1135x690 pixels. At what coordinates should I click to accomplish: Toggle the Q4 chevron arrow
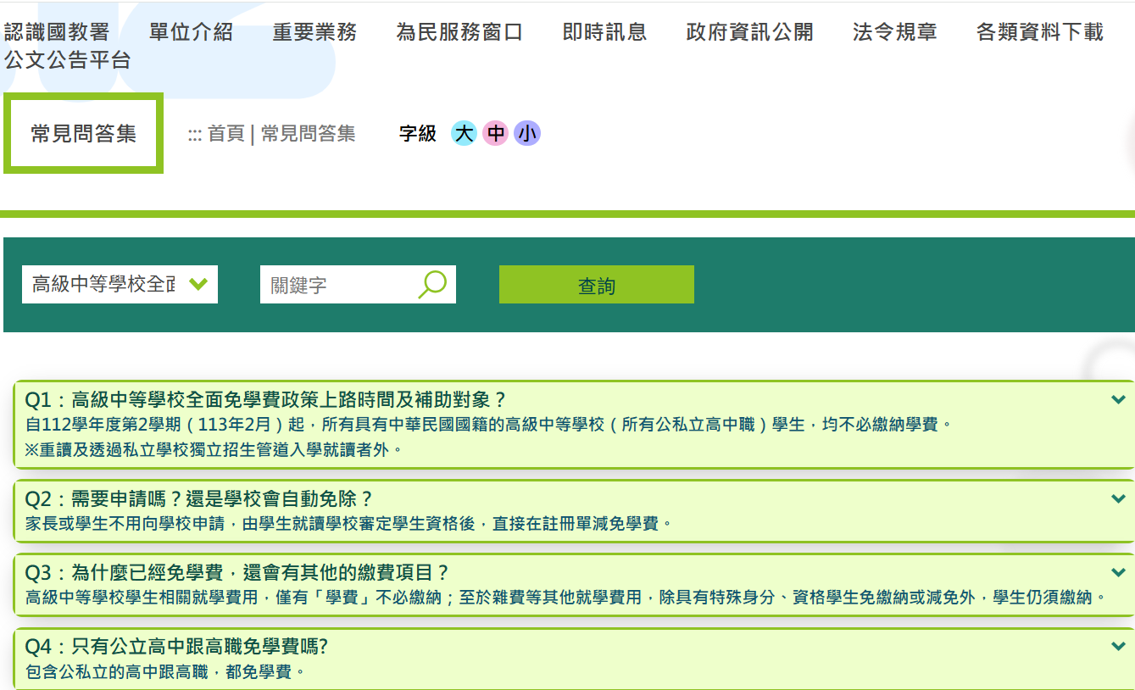[x=1118, y=647]
